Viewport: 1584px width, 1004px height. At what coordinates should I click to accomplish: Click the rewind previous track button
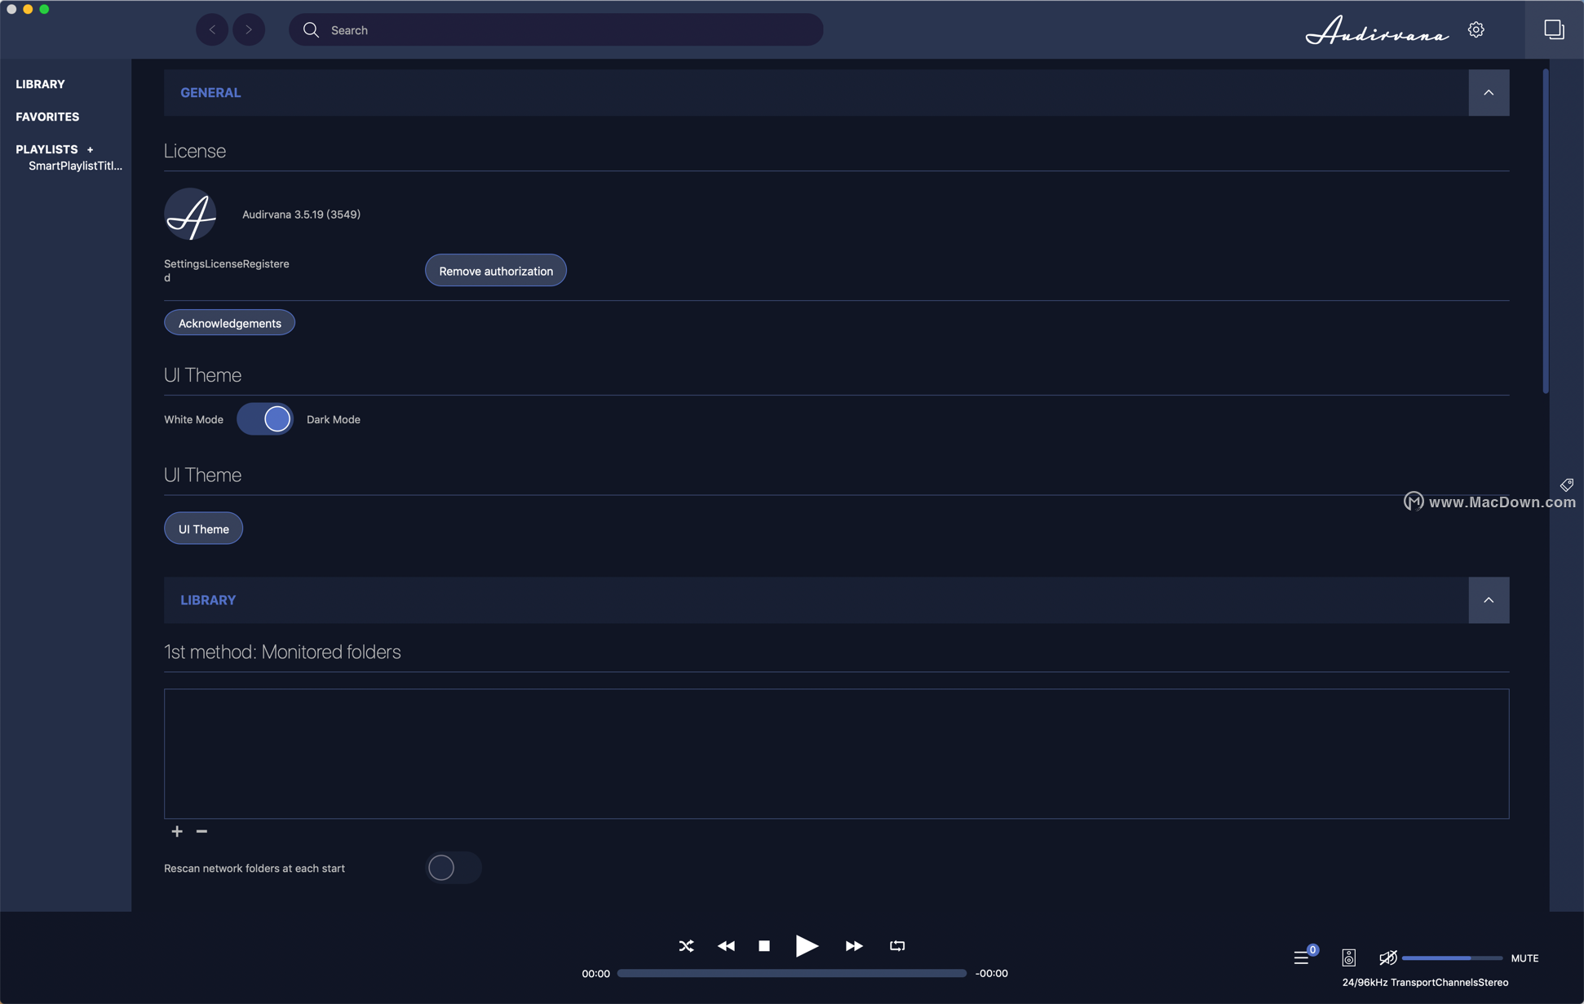[x=726, y=946]
